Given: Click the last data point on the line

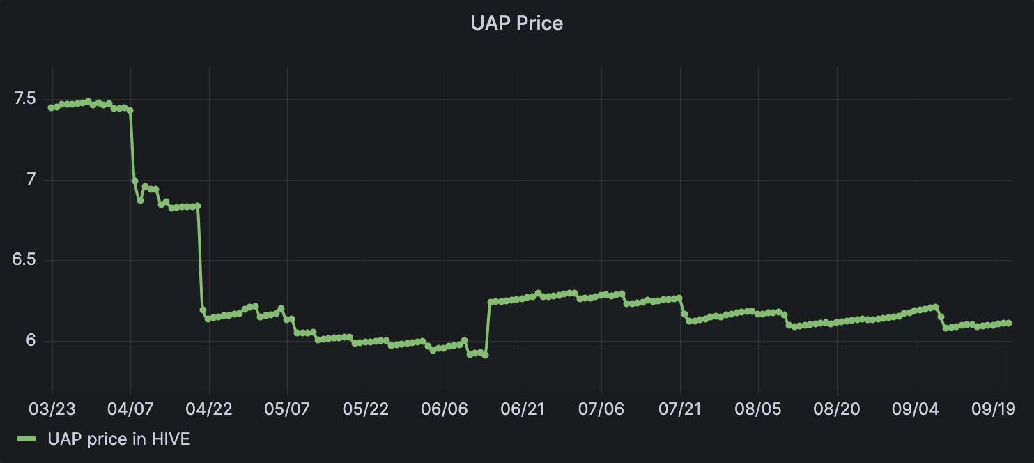Looking at the screenshot, I should [x=1009, y=324].
